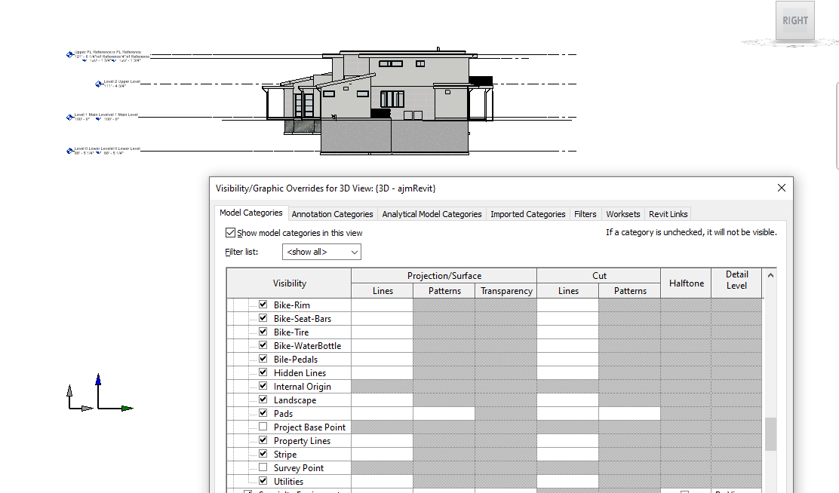Uncheck Bike-Tire visibility

pyautogui.click(x=263, y=332)
